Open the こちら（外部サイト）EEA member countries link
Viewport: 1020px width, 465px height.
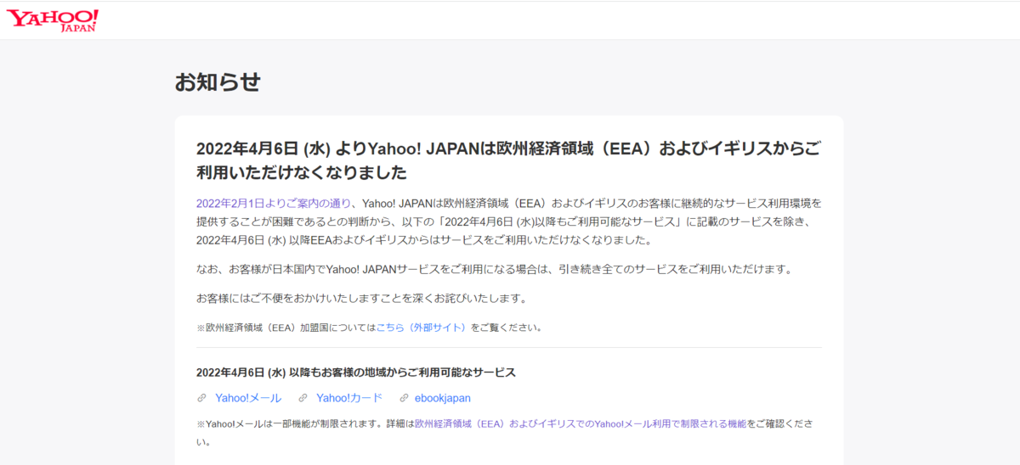tap(422, 327)
